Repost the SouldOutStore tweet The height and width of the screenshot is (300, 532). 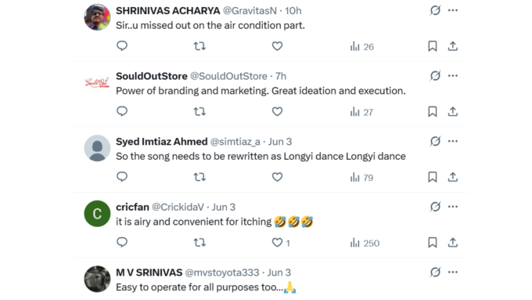pyautogui.click(x=199, y=111)
